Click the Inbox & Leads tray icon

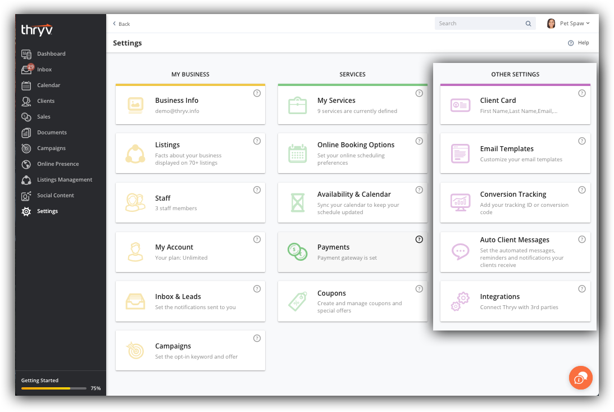(135, 302)
